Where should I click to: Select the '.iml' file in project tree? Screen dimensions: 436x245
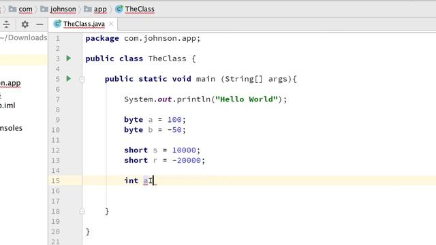[7, 105]
